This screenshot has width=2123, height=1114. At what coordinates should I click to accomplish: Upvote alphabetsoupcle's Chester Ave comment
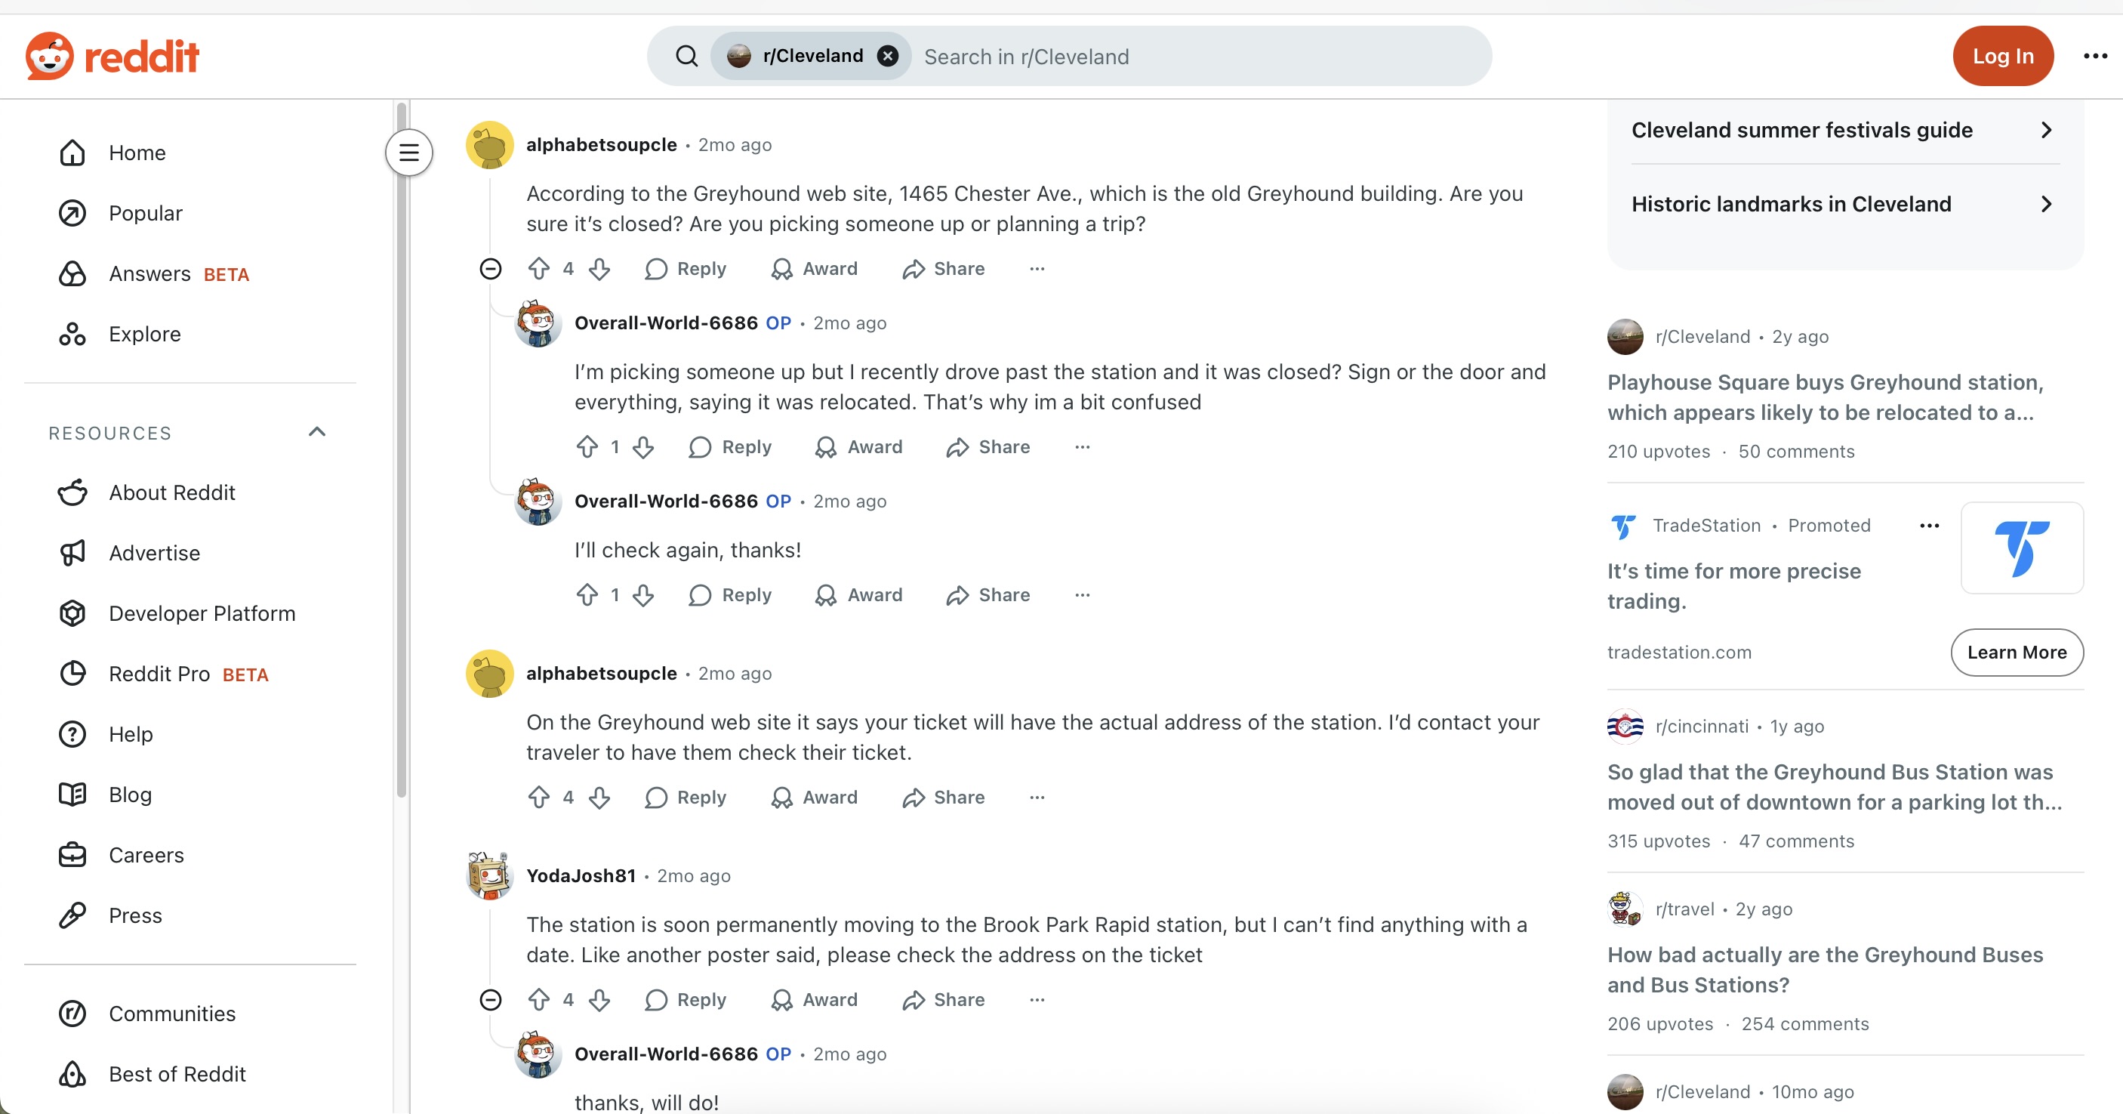pyautogui.click(x=539, y=269)
